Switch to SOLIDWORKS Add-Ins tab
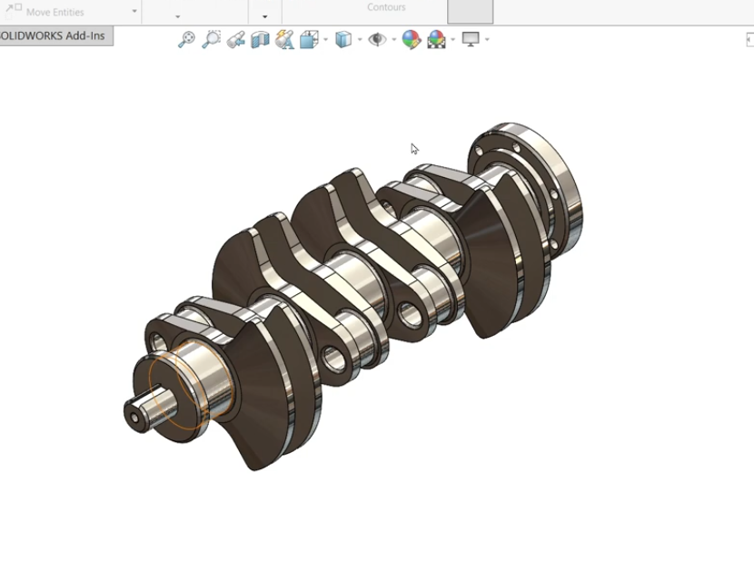 pos(55,36)
